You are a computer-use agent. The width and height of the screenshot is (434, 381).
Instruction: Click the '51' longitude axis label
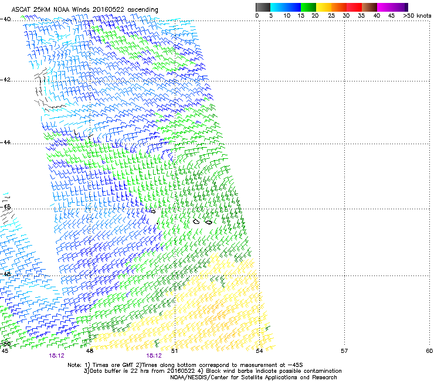[174, 351]
